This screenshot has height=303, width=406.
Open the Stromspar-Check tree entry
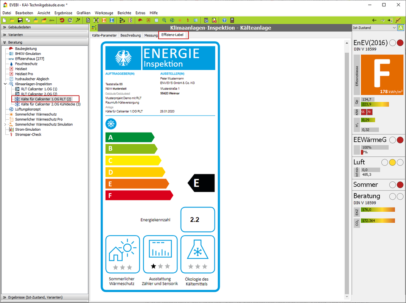tap(28, 134)
